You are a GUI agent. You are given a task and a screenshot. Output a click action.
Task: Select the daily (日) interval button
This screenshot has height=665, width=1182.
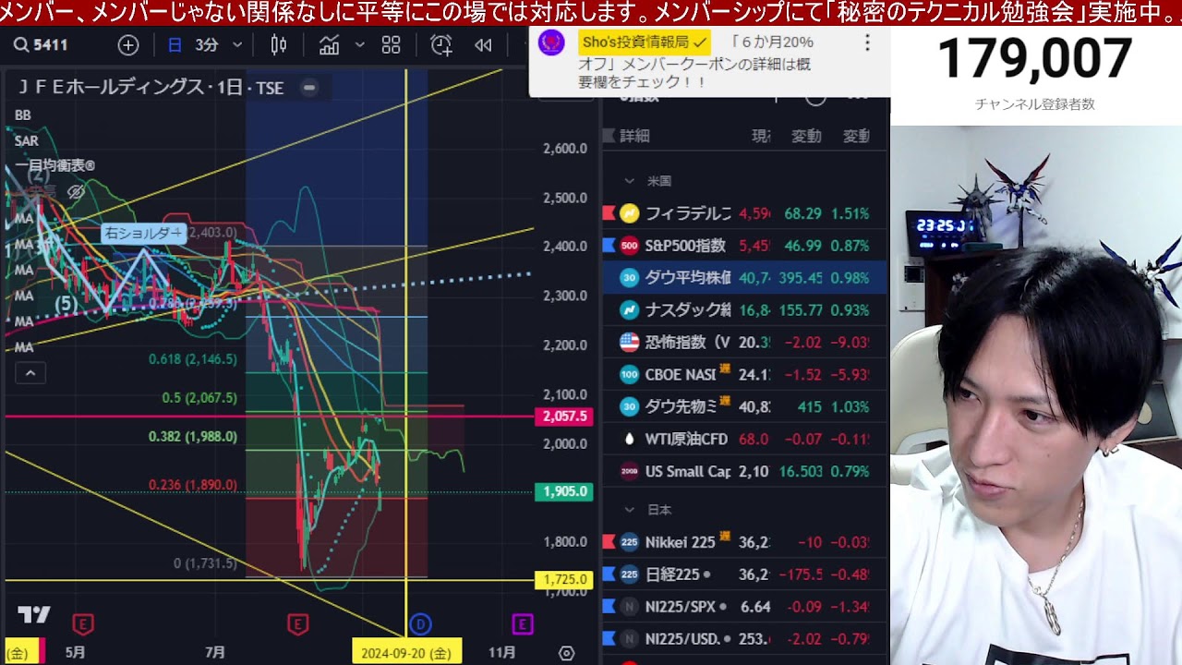(x=175, y=44)
